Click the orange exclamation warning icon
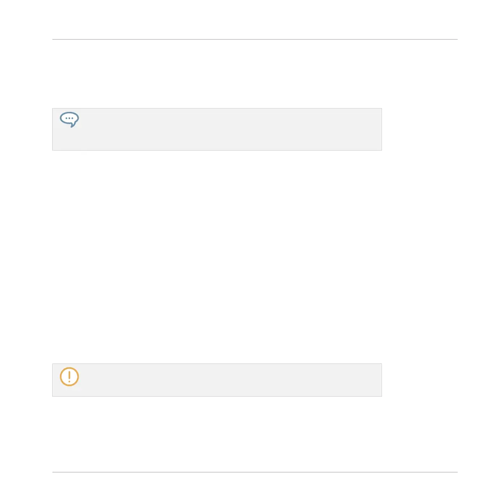 69,377
